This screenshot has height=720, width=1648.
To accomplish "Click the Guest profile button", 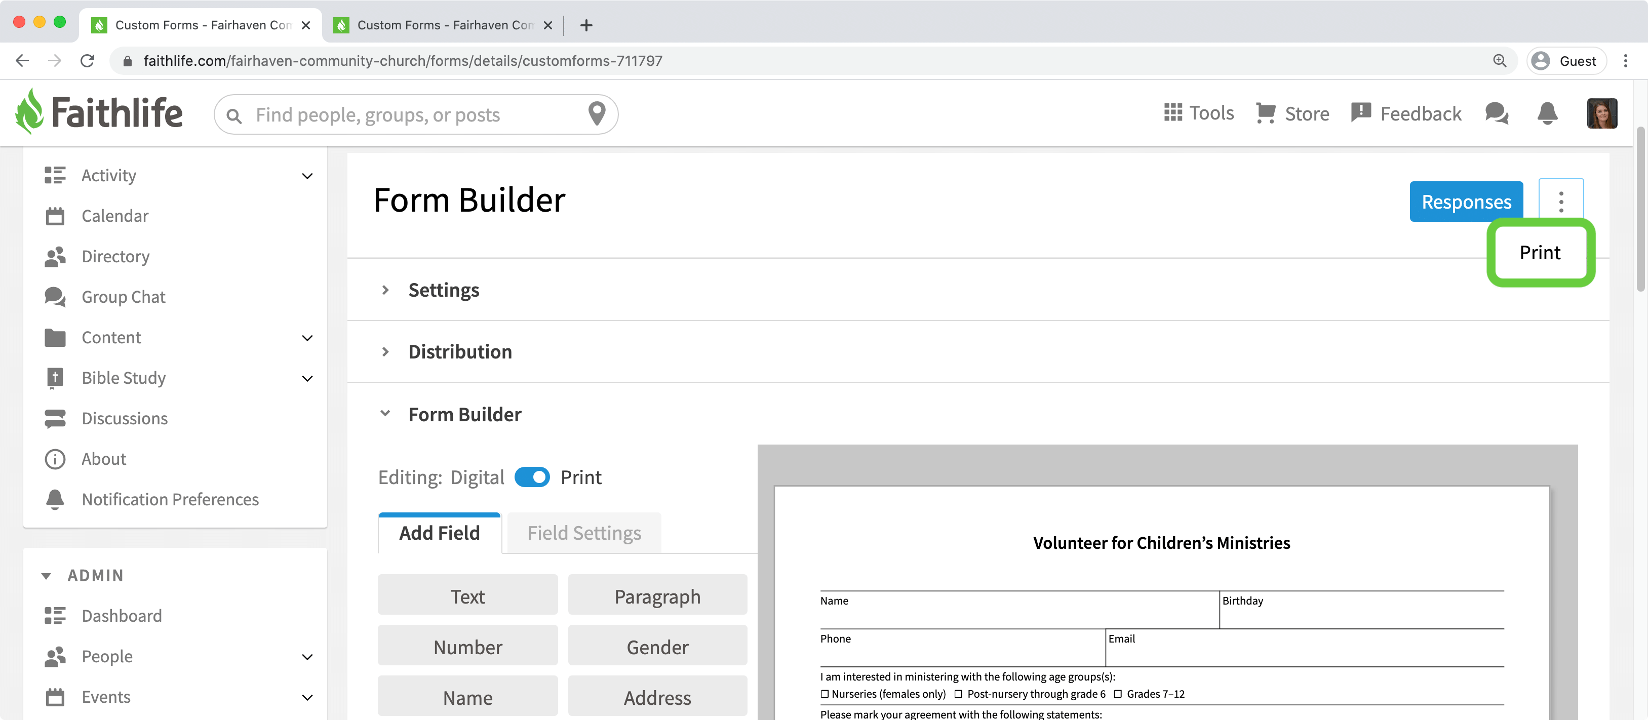I will tap(1566, 61).
